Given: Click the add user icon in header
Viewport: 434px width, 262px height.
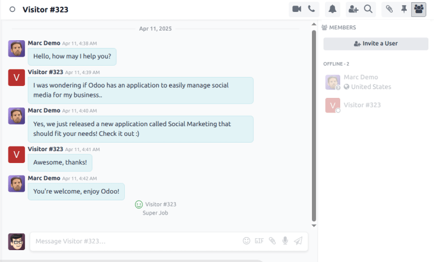Looking at the screenshot, I should pos(353,9).
